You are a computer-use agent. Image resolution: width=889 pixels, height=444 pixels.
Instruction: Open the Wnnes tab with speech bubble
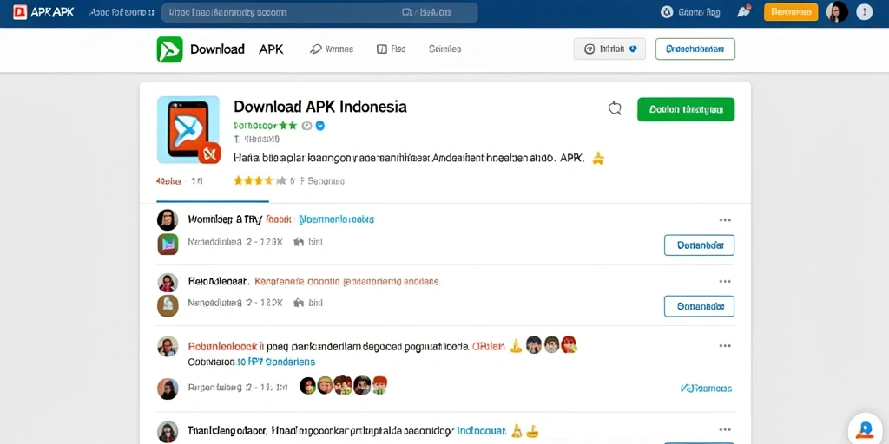(332, 49)
